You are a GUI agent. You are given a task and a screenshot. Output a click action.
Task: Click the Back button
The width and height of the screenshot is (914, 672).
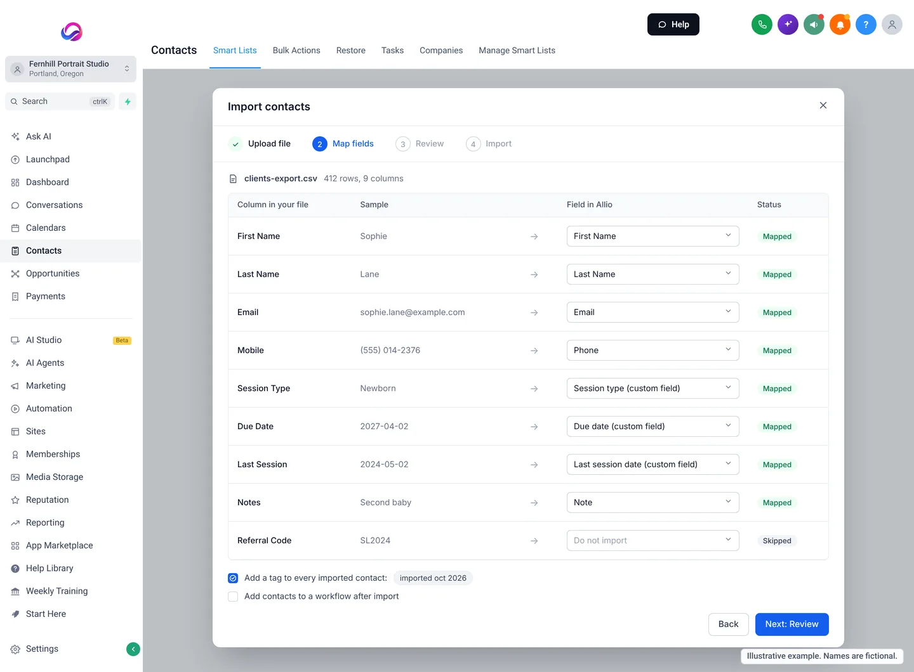728,624
